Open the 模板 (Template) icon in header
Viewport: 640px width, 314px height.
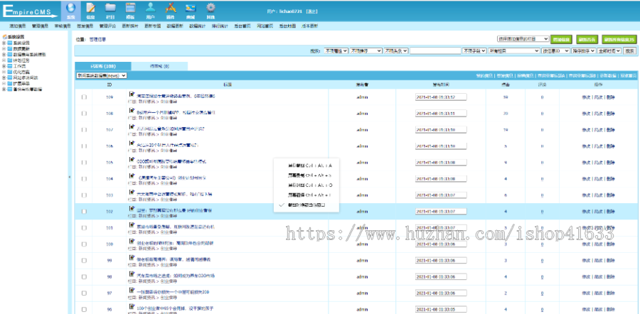[130, 10]
